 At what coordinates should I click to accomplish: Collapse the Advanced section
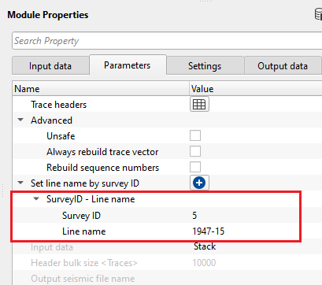pyautogui.click(x=20, y=120)
